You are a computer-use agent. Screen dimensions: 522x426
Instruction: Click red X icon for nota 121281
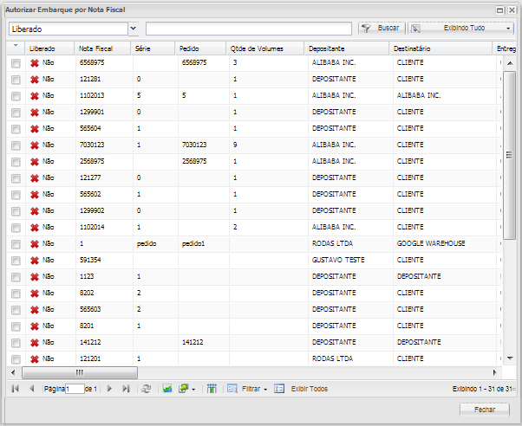click(x=35, y=79)
